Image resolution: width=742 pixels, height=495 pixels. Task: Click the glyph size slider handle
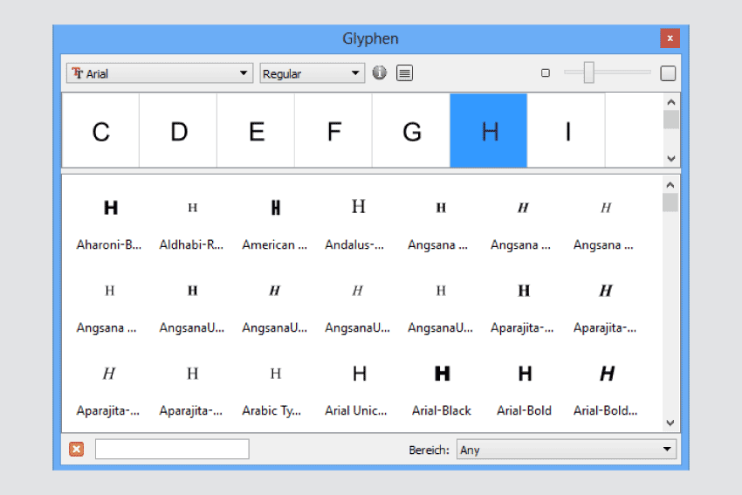tap(588, 72)
